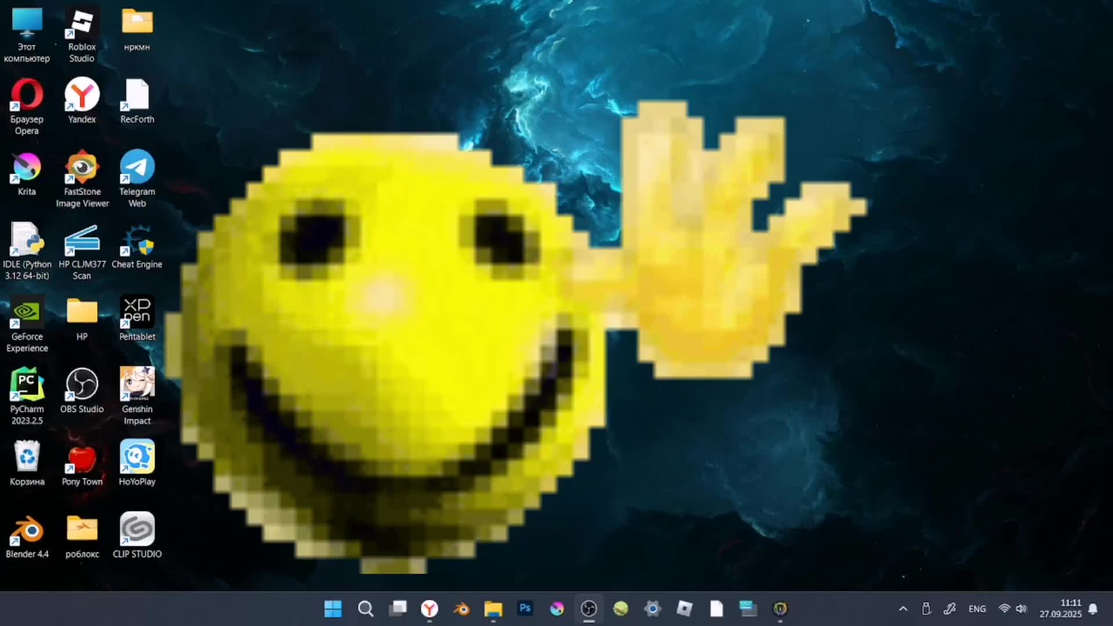Select the RecForth desktop shortcut
Viewport: 1113px width, 626px height.
coord(137,101)
